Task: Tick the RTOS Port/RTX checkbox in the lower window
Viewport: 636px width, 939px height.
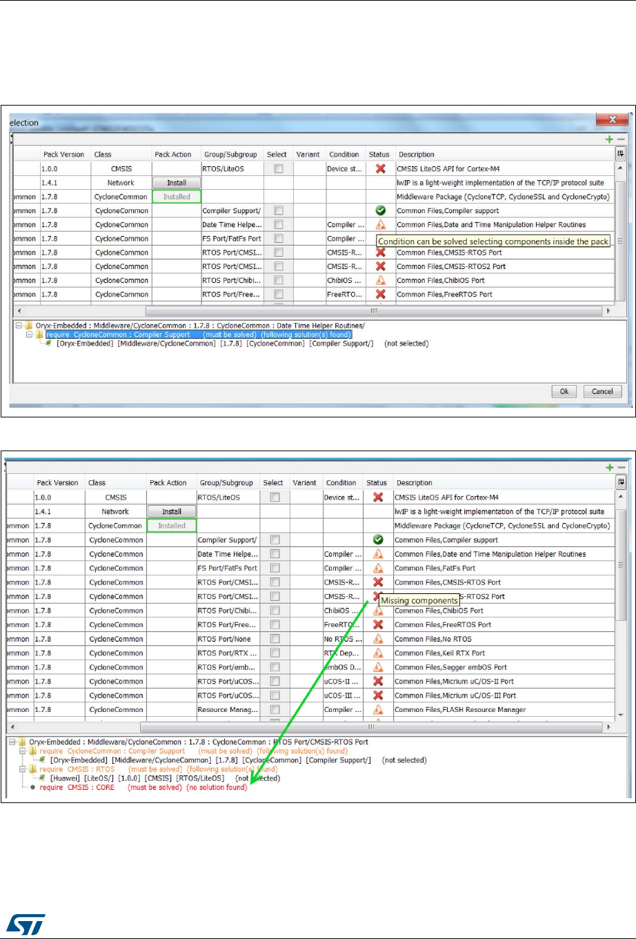Action: (x=275, y=653)
